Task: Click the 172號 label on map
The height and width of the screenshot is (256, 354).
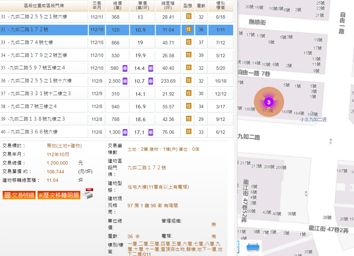Action: tap(268, 111)
